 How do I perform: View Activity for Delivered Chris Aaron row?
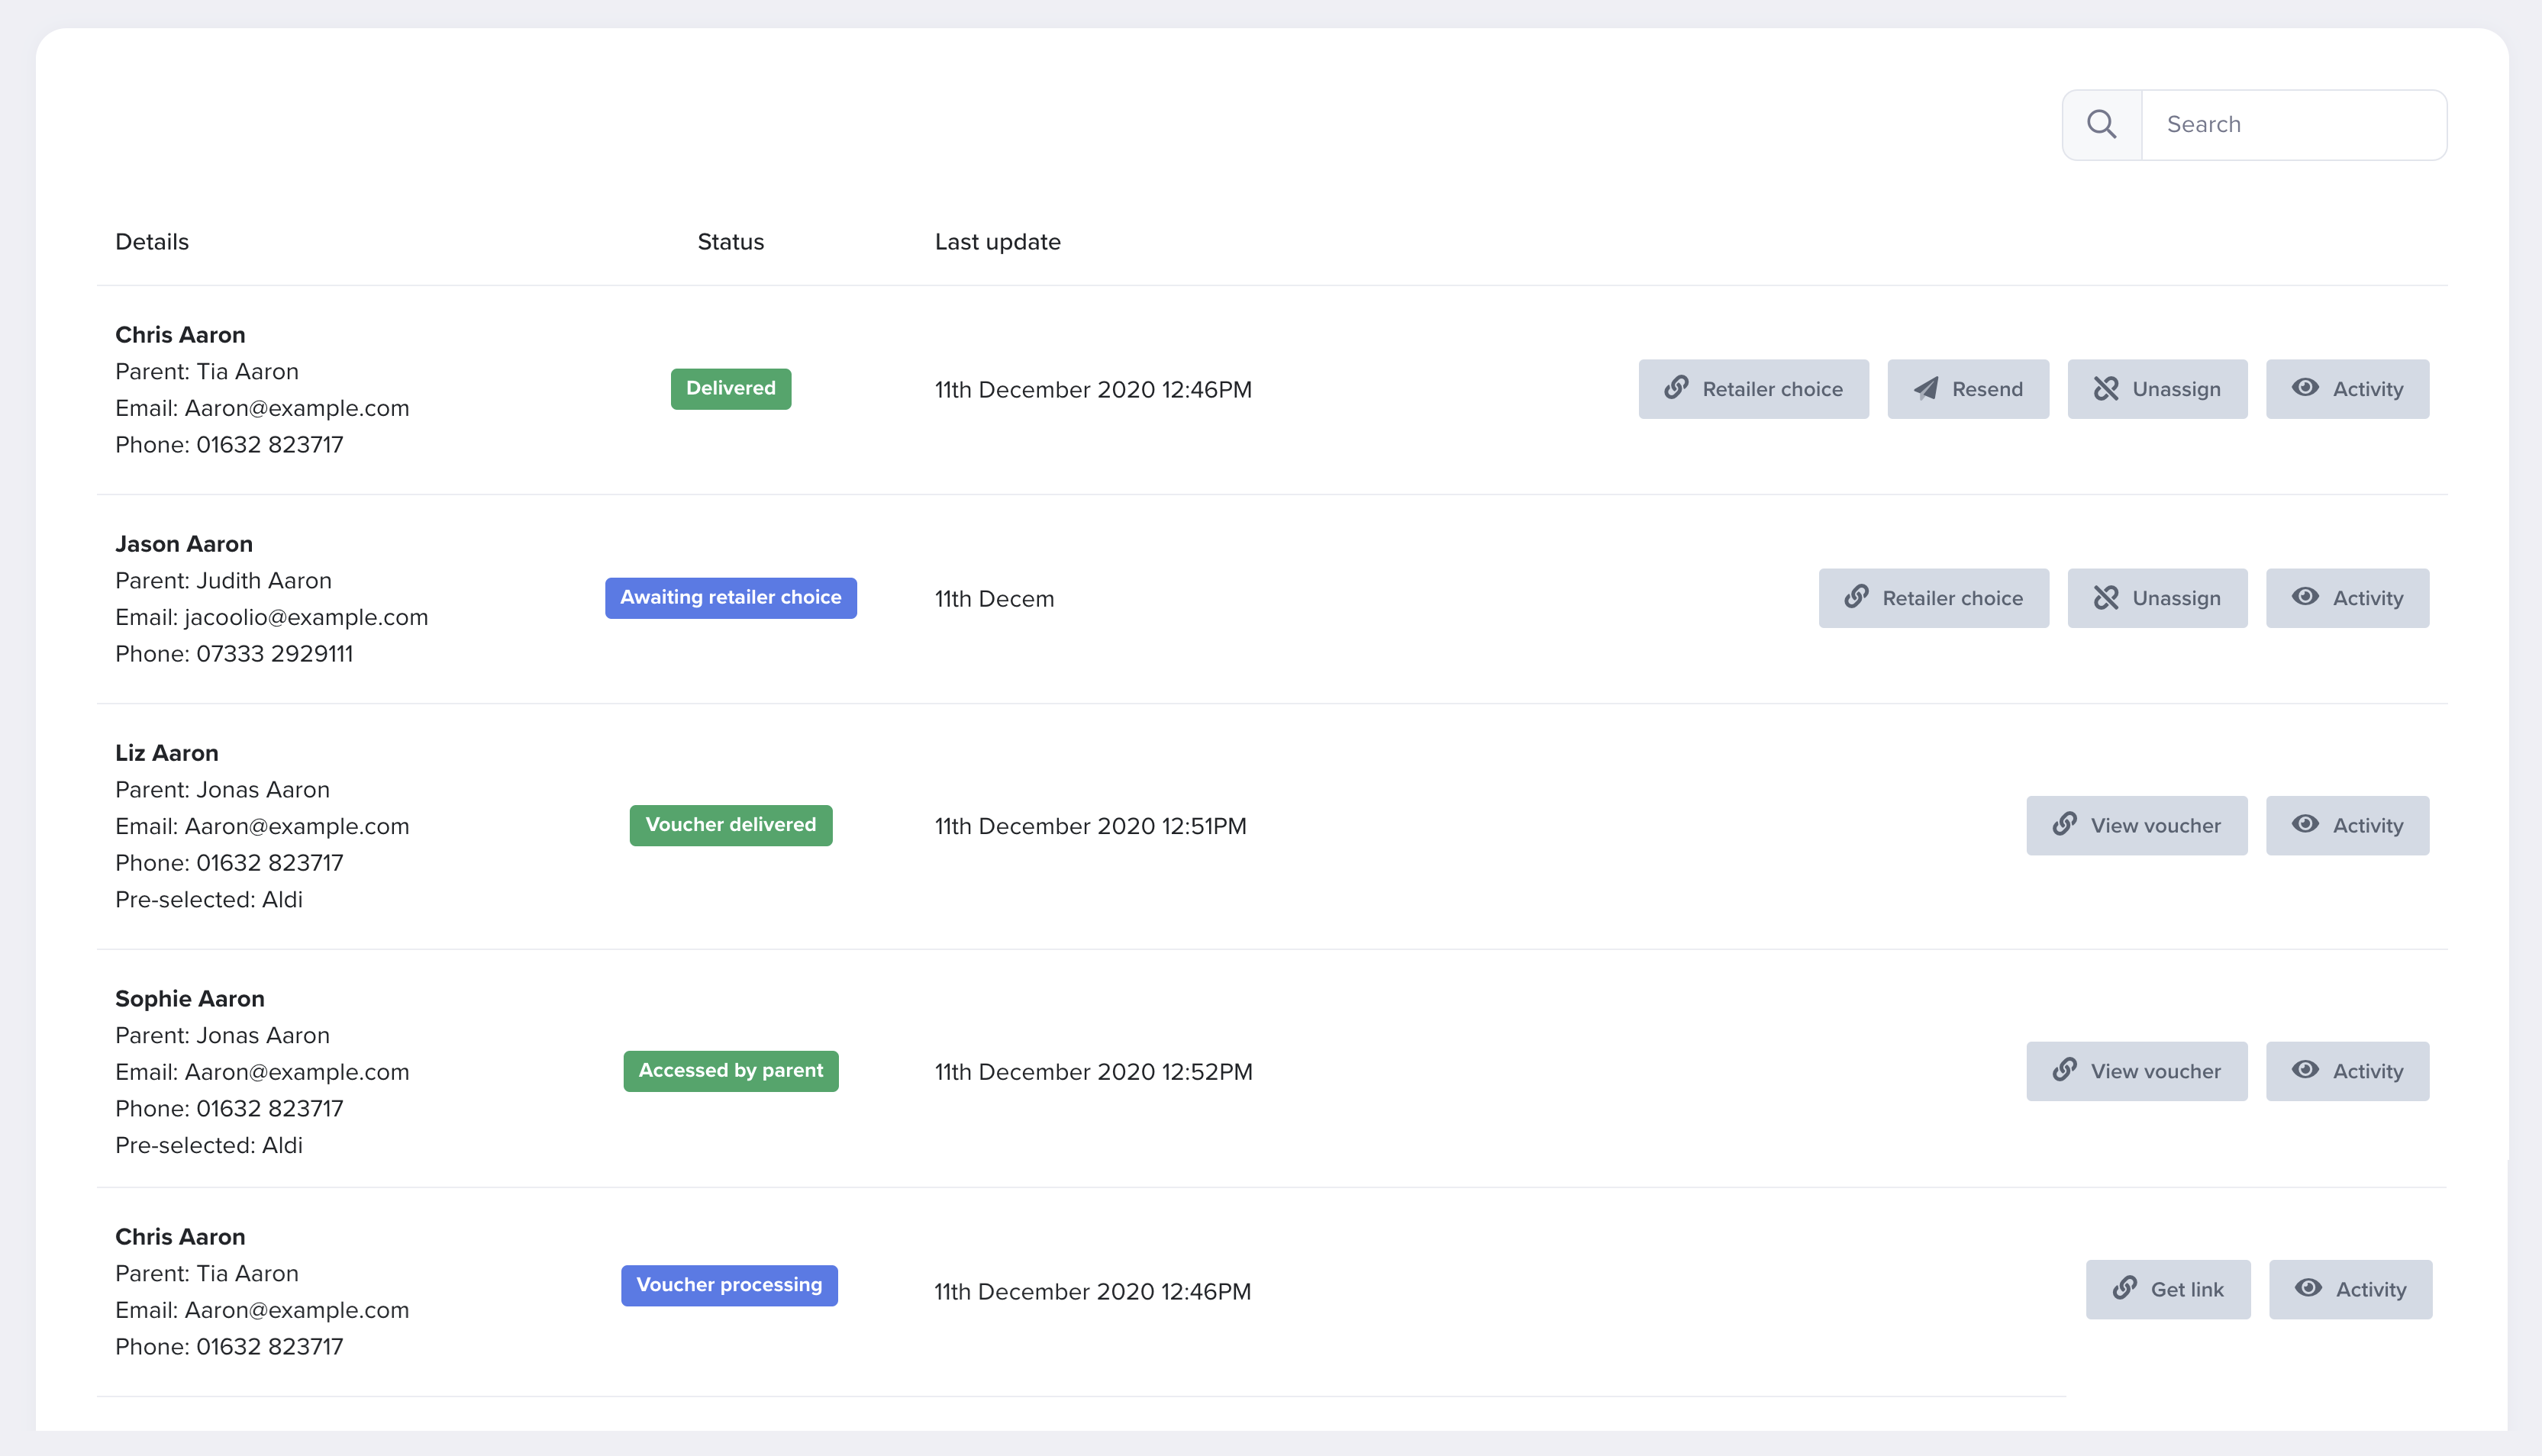click(x=2347, y=389)
